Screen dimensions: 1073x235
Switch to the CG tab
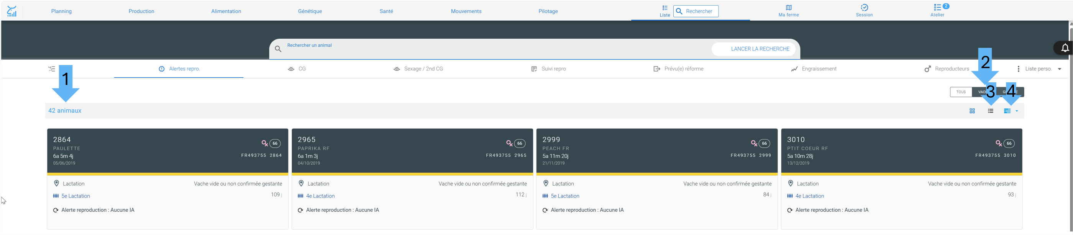(x=297, y=69)
